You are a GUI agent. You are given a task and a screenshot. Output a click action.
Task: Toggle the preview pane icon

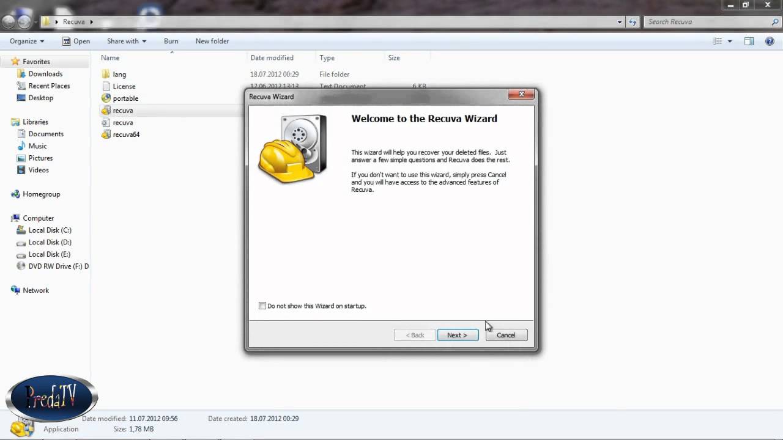tap(749, 41)
